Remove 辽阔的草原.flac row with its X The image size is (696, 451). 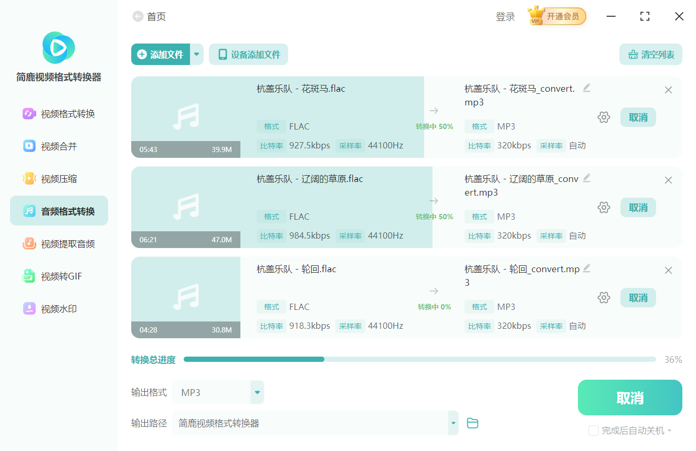point(668,180)
